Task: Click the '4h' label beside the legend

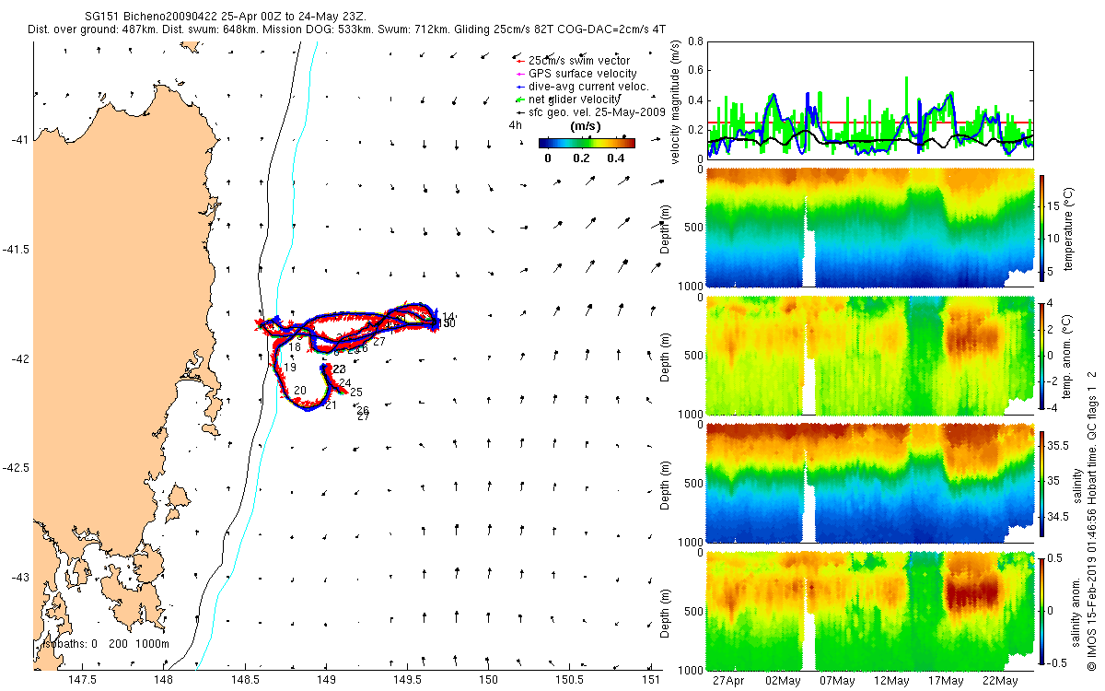Action: 516,124
